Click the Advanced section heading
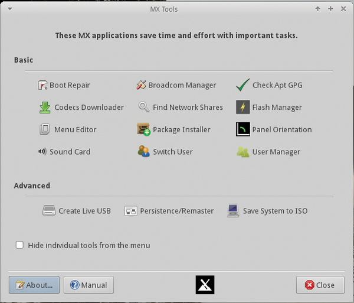 [32, 185]
